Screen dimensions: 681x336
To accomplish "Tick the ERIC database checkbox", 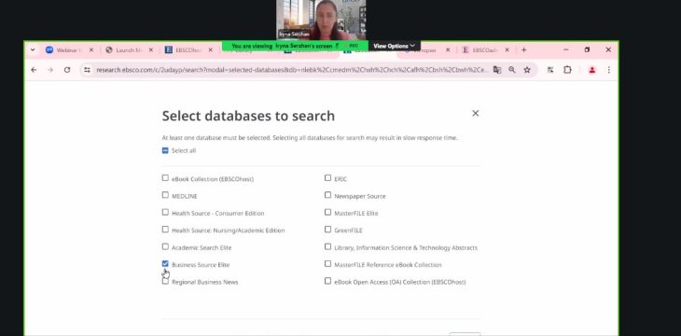I will [327, 177].
